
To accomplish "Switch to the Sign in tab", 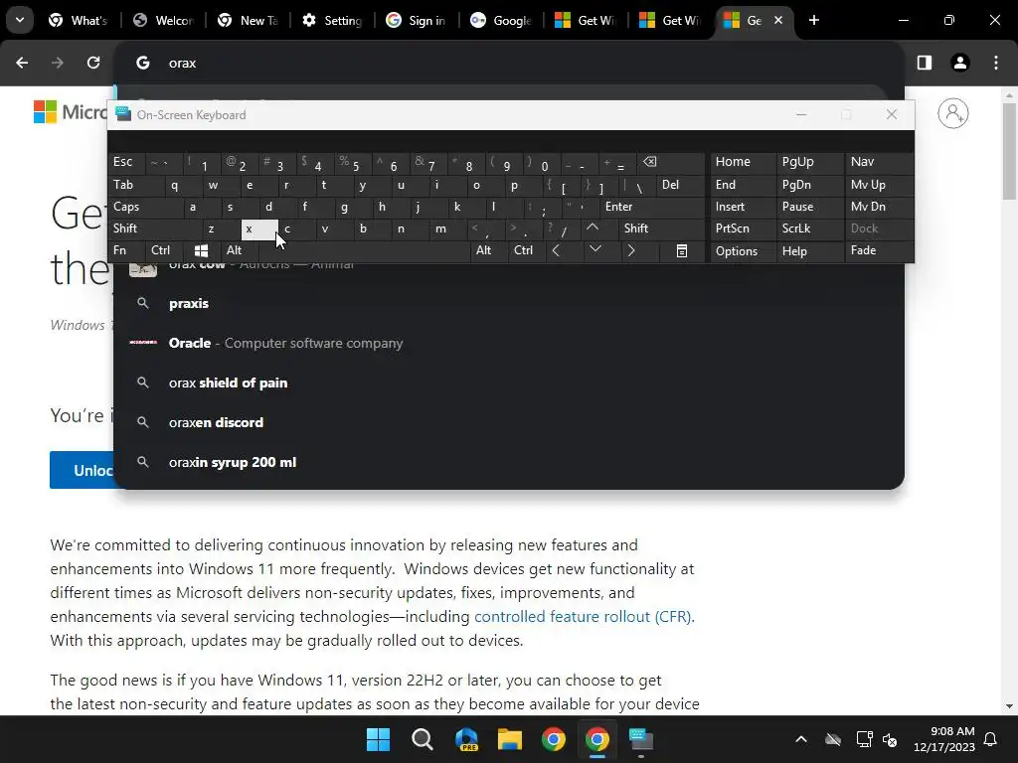I will point(417,20).
